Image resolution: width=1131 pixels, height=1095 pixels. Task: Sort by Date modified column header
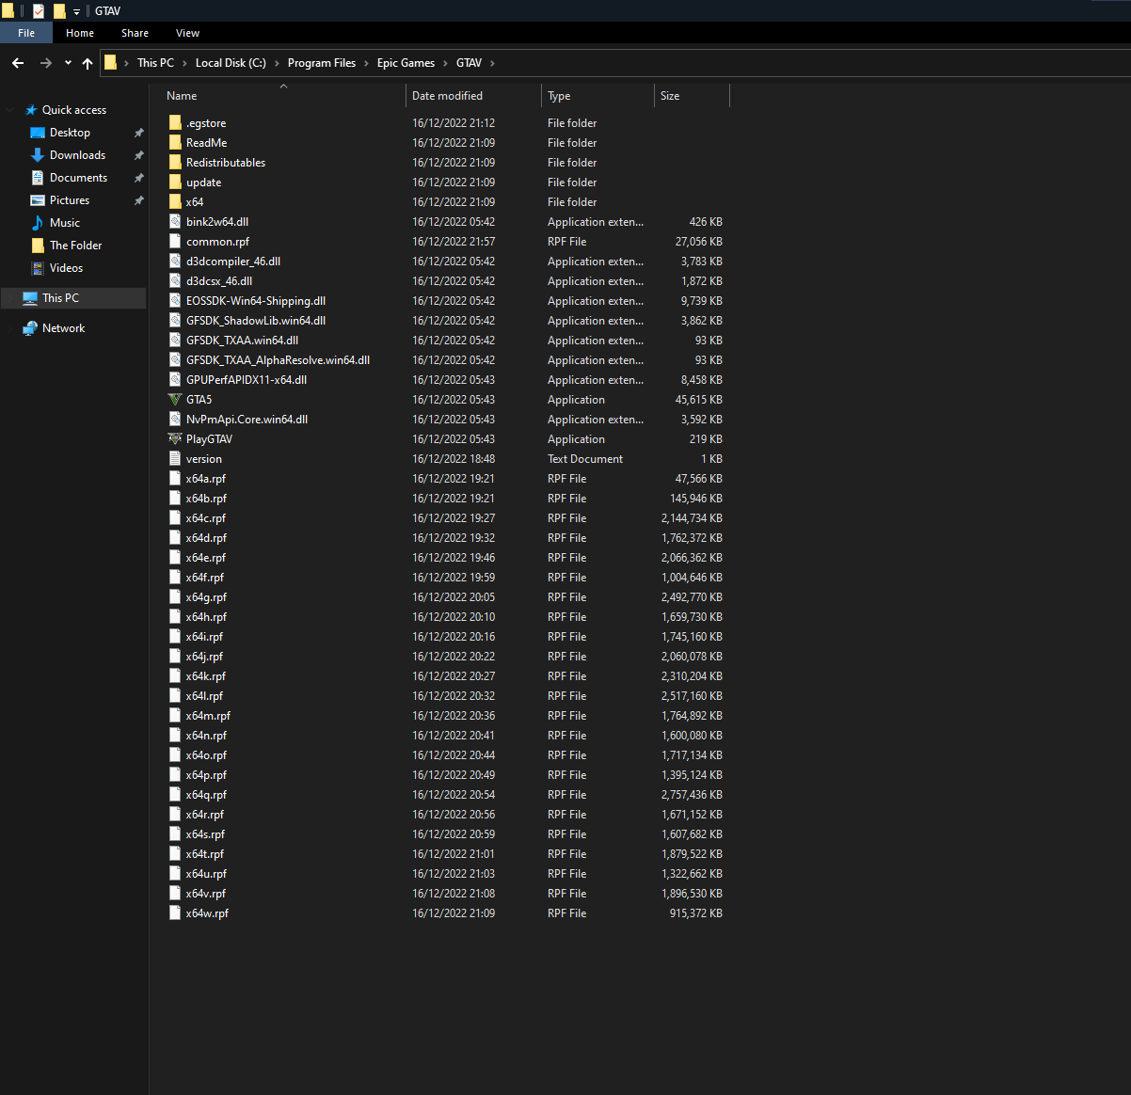click(x=447, y=96)
